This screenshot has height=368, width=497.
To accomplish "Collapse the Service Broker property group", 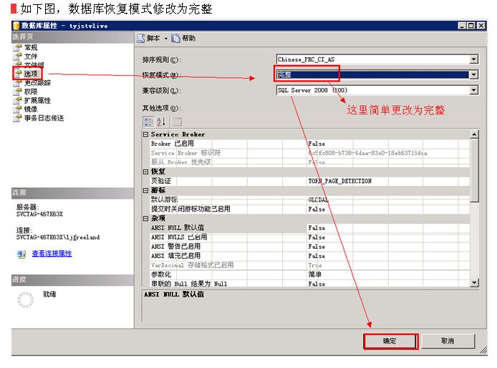I will point(146,134).
